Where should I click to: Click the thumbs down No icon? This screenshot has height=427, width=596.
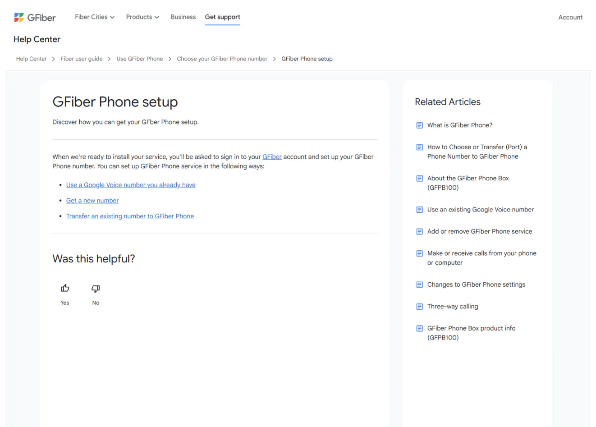click(96, 289)
